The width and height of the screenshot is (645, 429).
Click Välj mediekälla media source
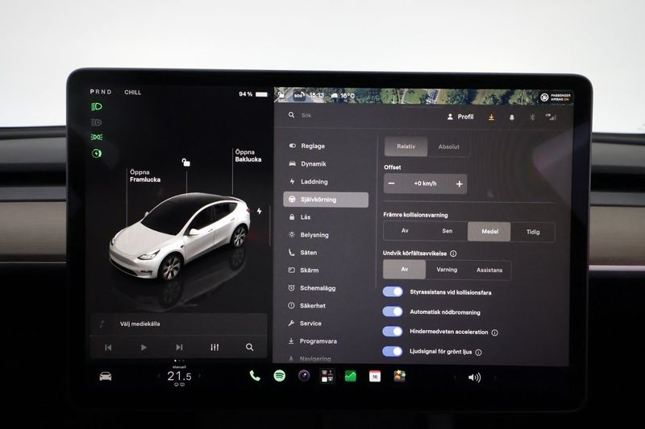pyautogui.click(x=139, y=324)
